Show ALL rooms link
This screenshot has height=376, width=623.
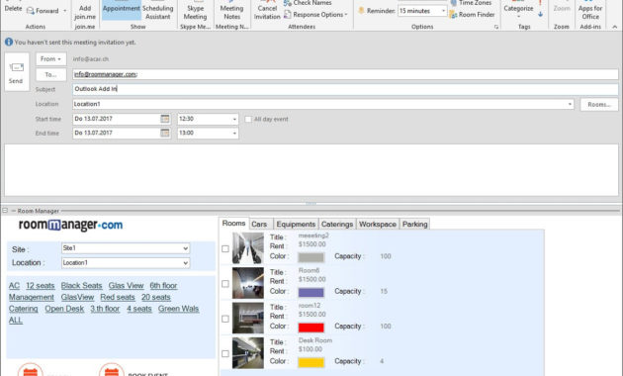click(16, 321)
